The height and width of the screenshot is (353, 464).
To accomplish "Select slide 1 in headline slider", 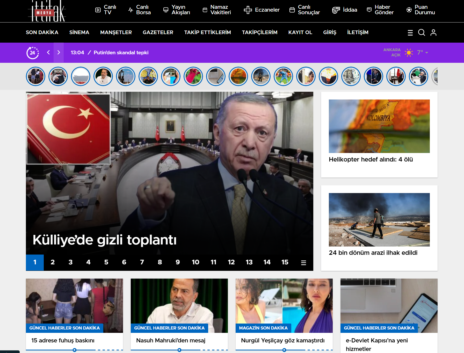I will pyautogui.click(x=35, y=262).
